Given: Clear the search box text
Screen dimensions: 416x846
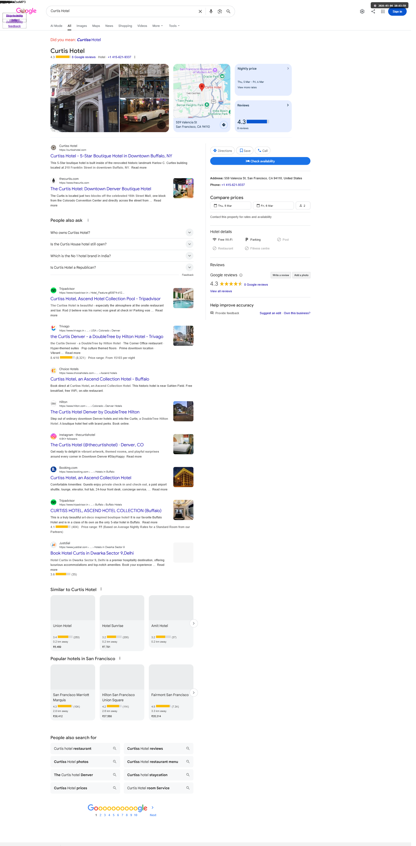Looking at the screenshot, I should 200,12.
